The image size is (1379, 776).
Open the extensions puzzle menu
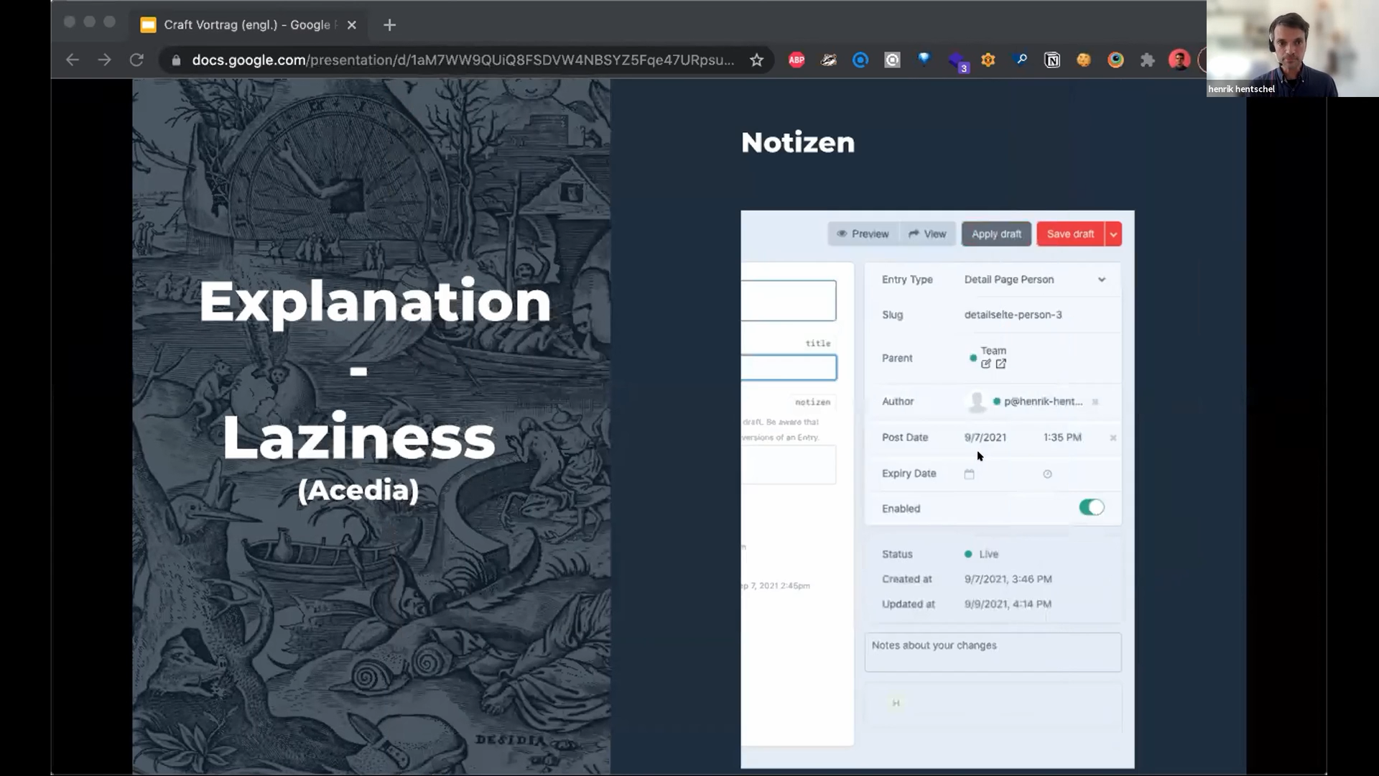[x=1147, y=60]
